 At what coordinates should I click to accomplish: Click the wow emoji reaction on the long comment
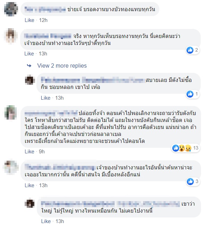click(182, 148)
